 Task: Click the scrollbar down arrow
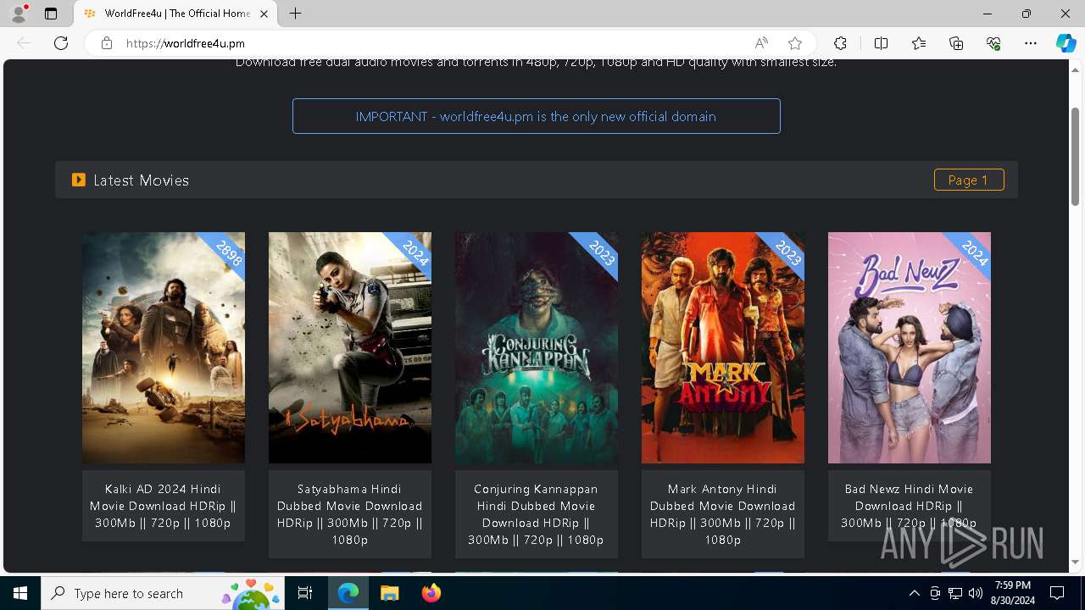(1075, 563)
